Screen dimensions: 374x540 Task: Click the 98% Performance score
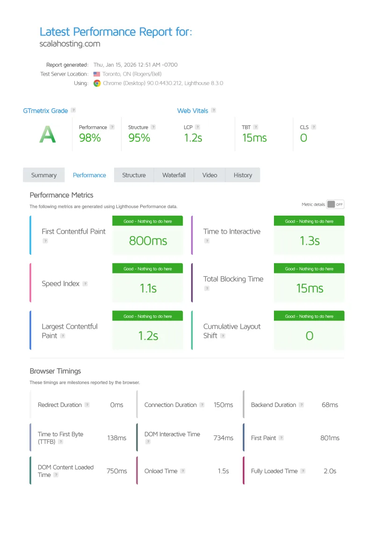[x=90, y=138]
